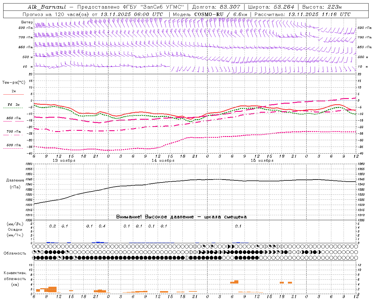Click the tallest orange convective cloud bar on 15 ноября

[x=236, y=282]
